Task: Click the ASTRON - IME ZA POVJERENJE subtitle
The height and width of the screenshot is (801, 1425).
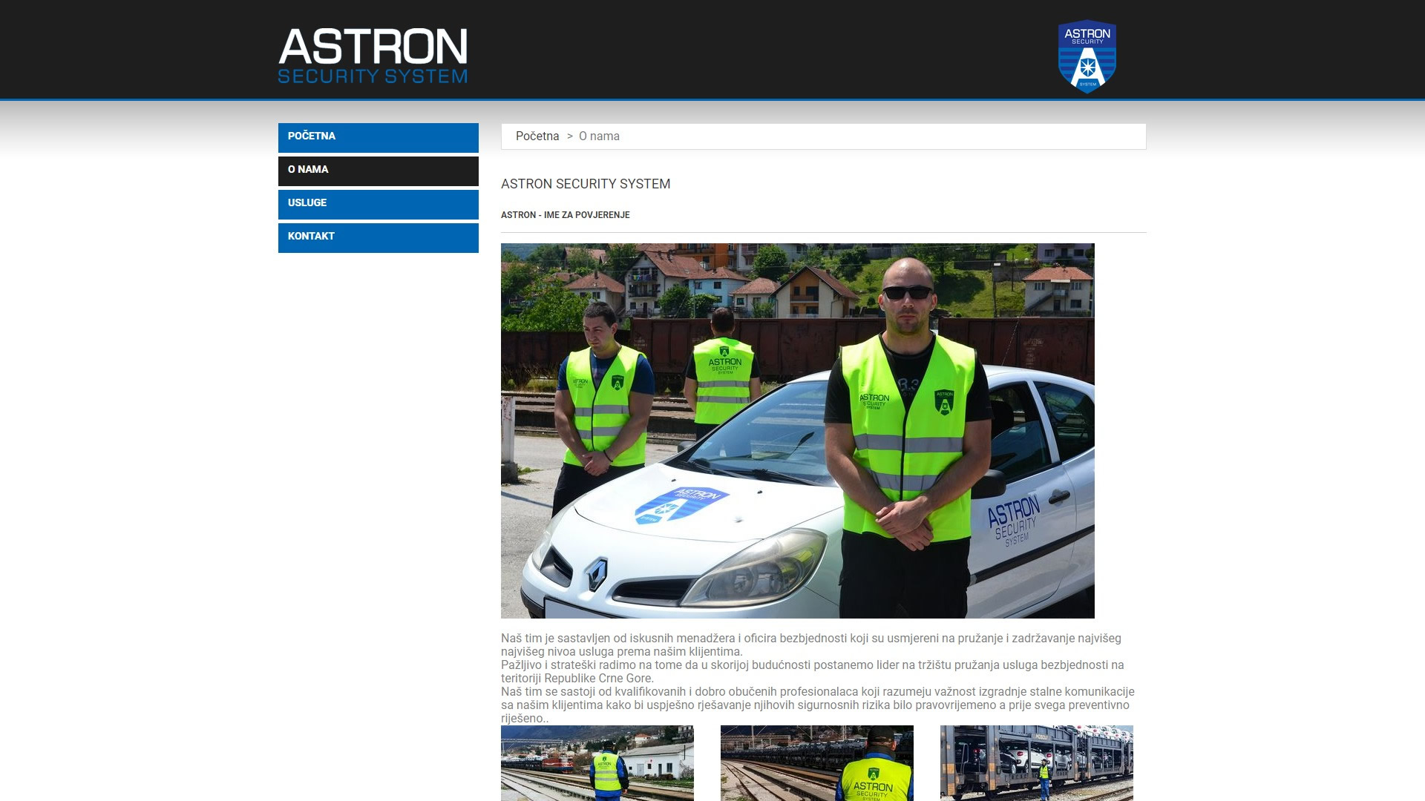Action: 566,215
